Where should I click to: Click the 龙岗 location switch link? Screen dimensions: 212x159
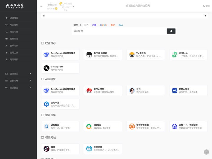[54, 5]
